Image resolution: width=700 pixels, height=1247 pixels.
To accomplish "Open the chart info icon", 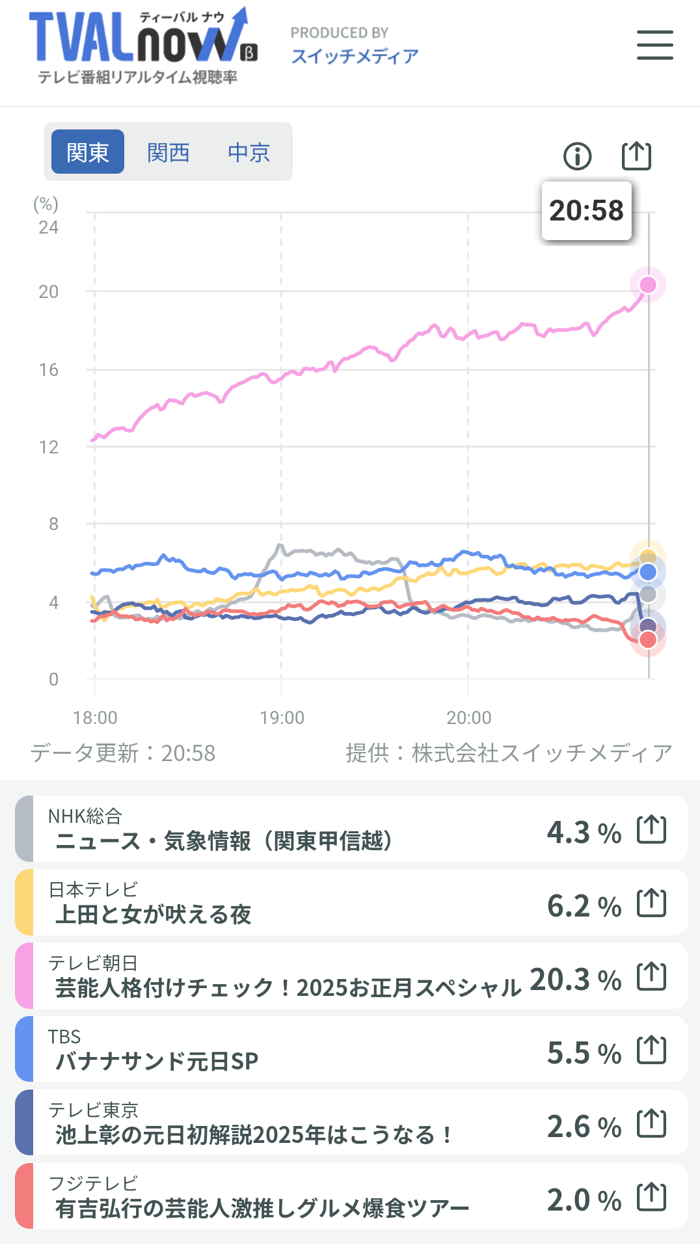I will pos(577,156).
